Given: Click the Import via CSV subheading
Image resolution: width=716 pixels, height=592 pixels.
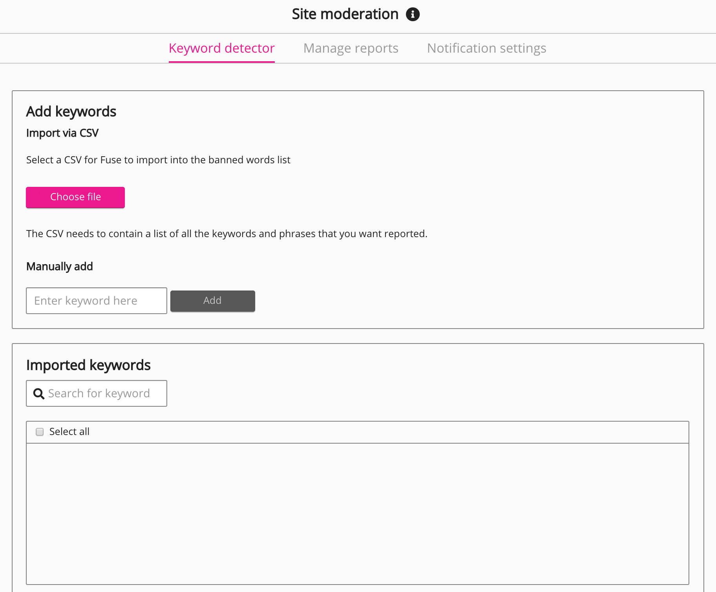Looking at the screenshot, I should (62, 133).
